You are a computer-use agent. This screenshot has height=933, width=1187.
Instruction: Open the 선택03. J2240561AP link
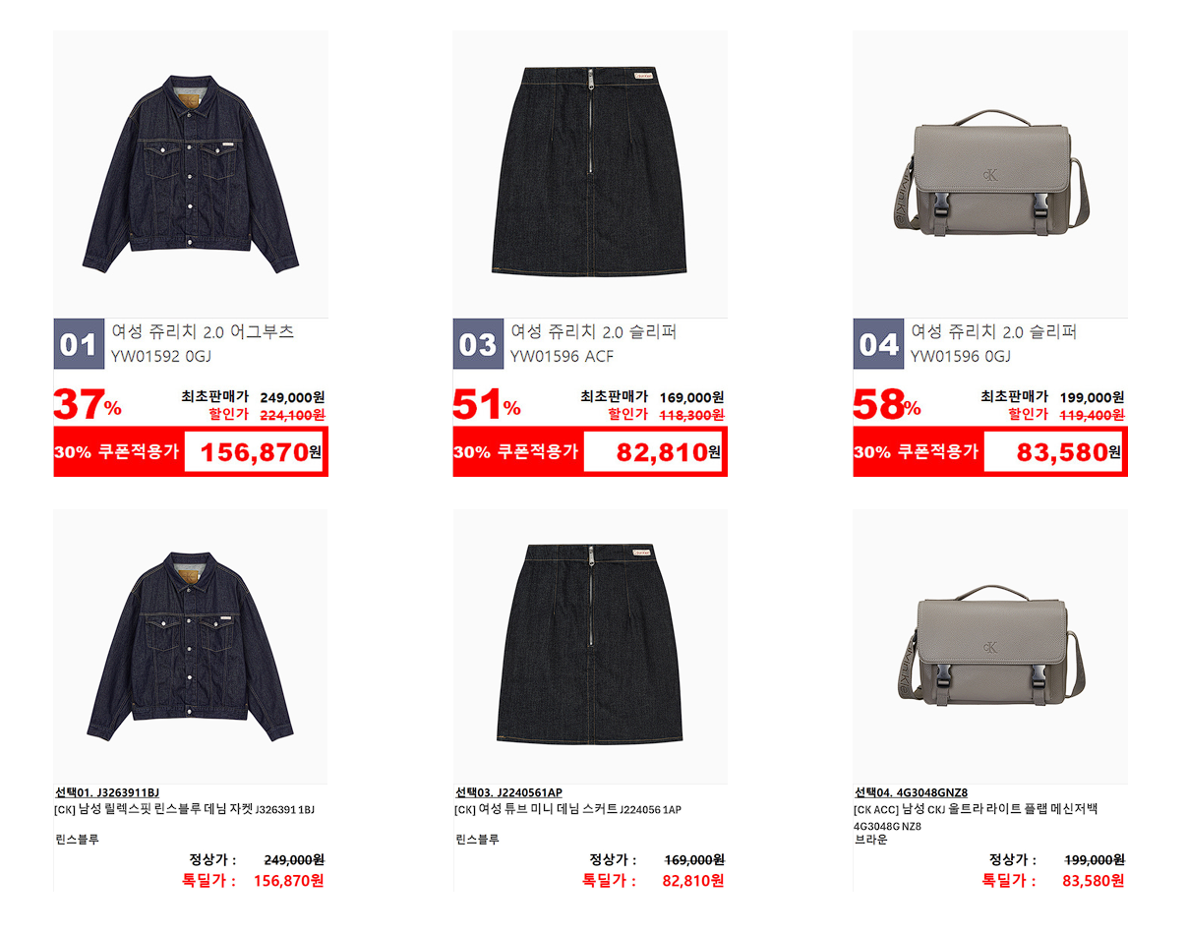coord(508,792)
